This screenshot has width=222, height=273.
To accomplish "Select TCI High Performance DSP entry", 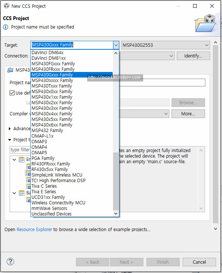I will 72,181.
